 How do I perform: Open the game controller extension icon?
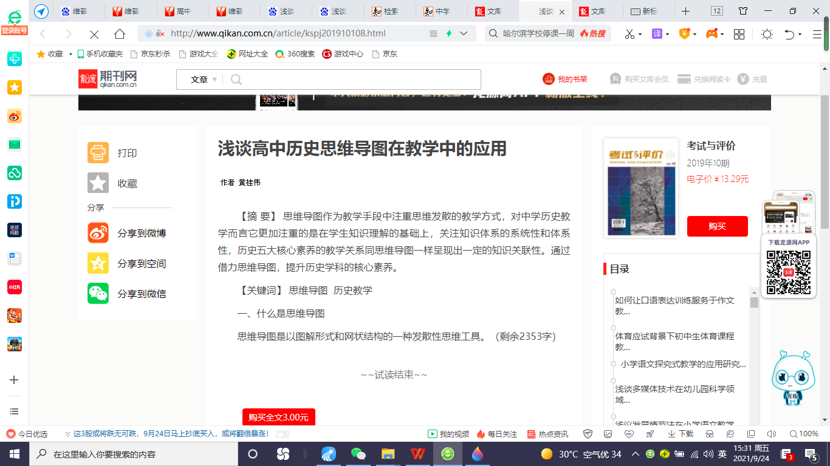711,34
